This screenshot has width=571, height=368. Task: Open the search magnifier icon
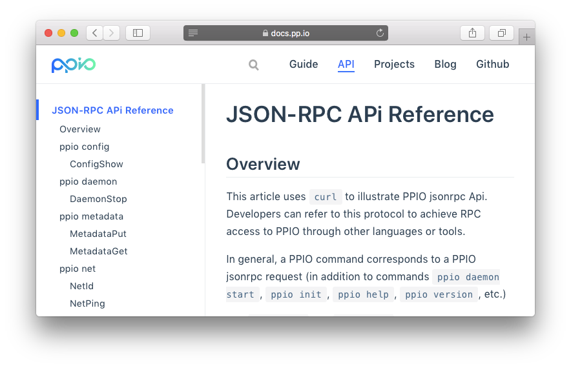254,65
